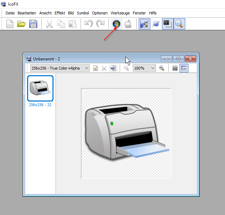The image size is (225, 215).
Task: Open the Datei menu
Action: click(x=10, y=13)
